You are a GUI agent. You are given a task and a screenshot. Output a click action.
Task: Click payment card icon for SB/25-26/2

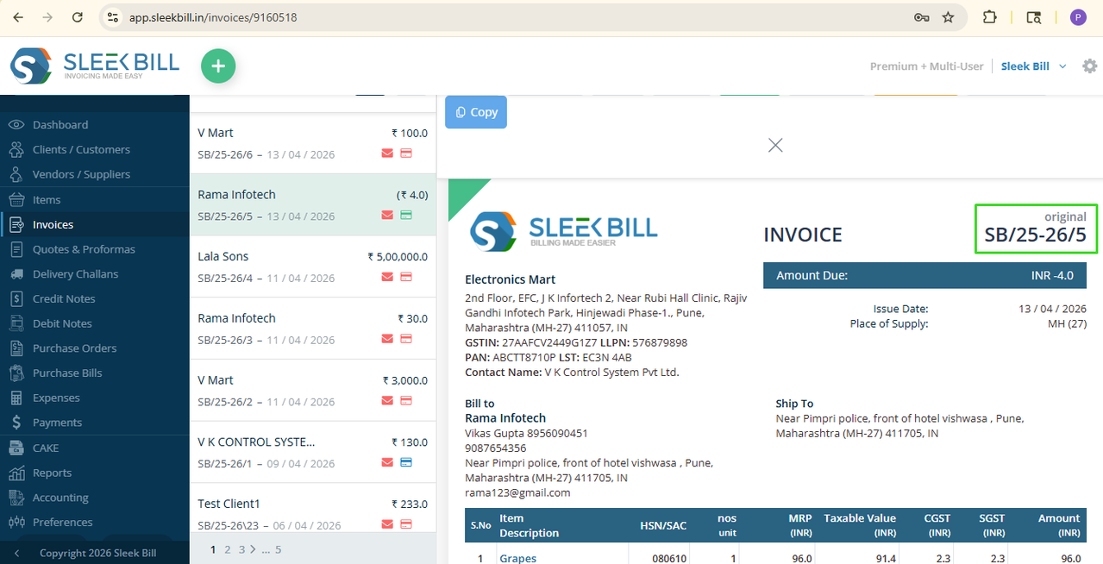(x=405, y=400)
